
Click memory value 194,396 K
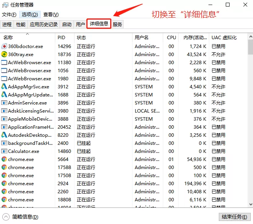(x=195, y=183)
